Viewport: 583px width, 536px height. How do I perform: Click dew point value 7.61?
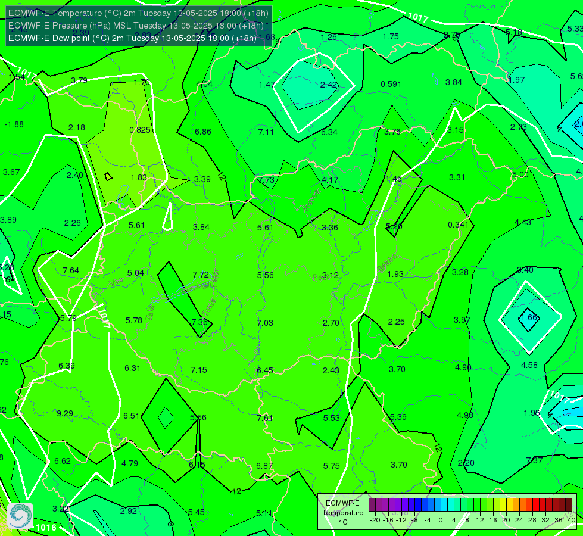click(x=265, y=418)
